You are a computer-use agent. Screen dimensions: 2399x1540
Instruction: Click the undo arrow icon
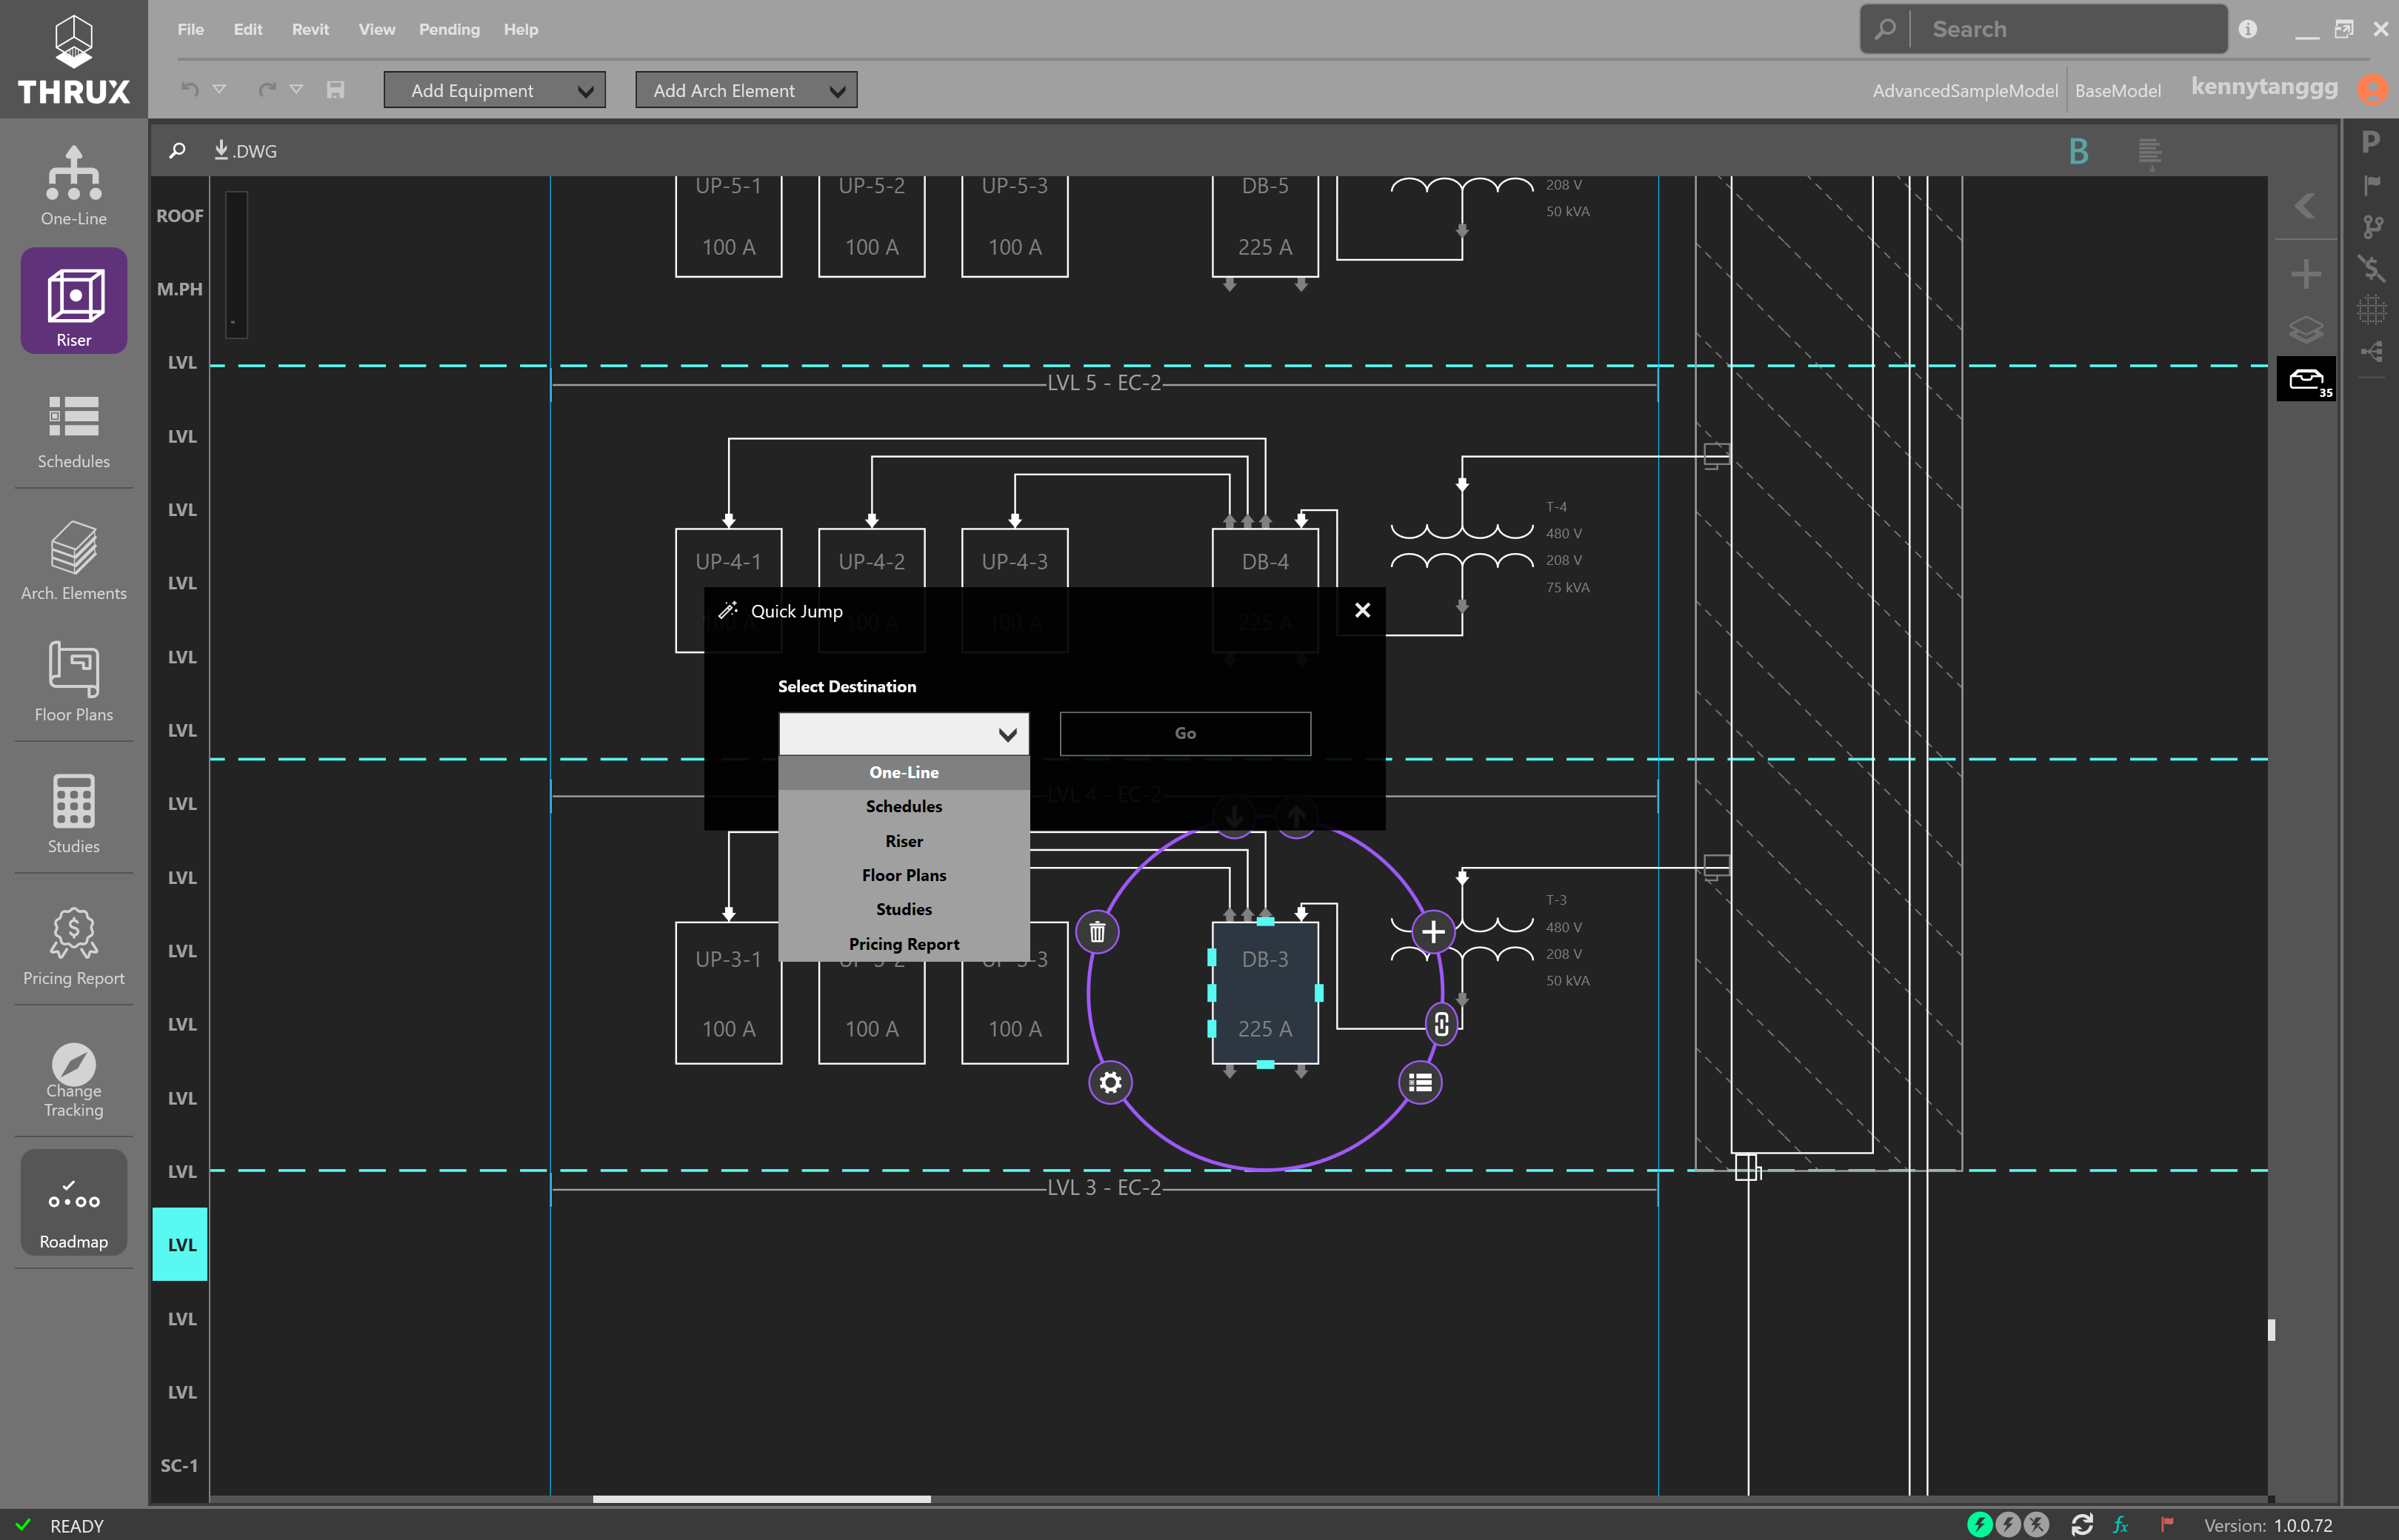click(189, 90)
